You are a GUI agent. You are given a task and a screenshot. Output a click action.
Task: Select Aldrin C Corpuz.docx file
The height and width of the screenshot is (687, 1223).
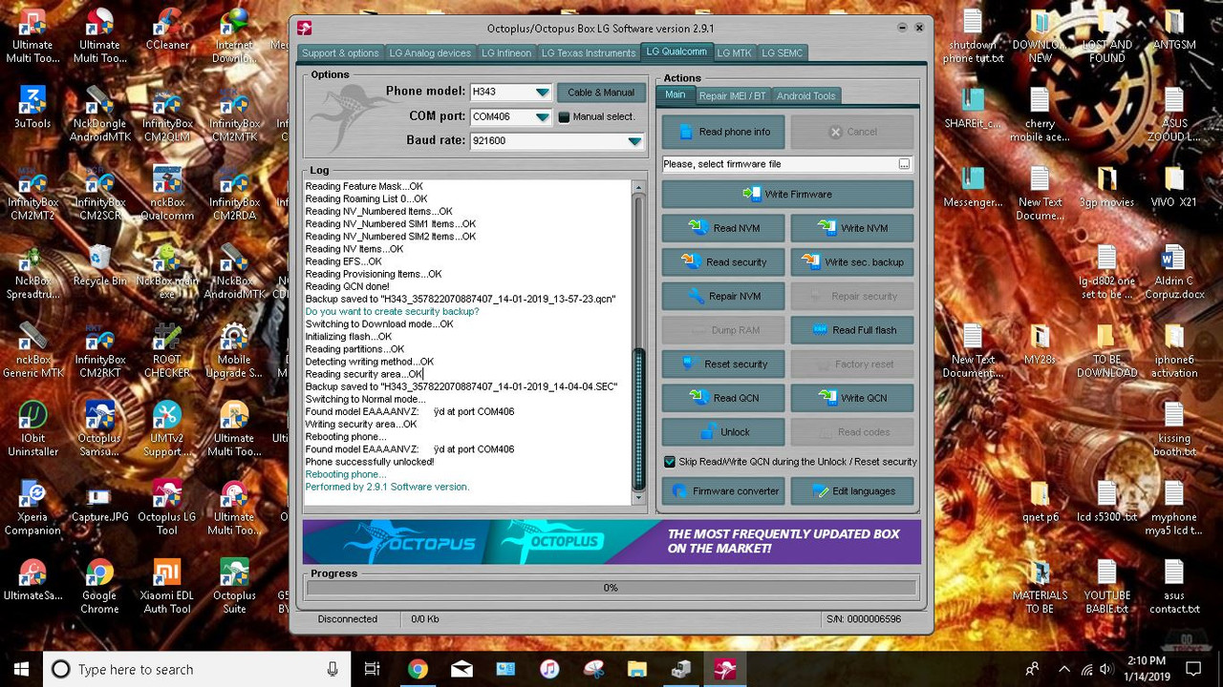pos(1174,272)
